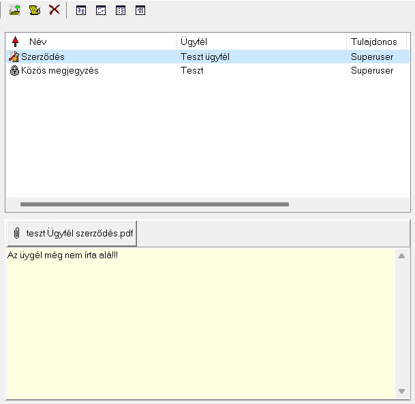Select the first list view mode icon
The height and width of the screenshot is (404, 415).
pos(81,11)
